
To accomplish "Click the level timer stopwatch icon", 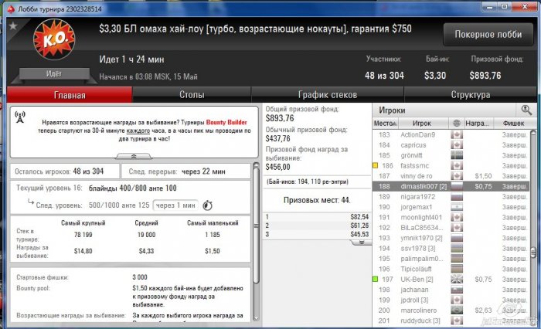I will point(207,205).
